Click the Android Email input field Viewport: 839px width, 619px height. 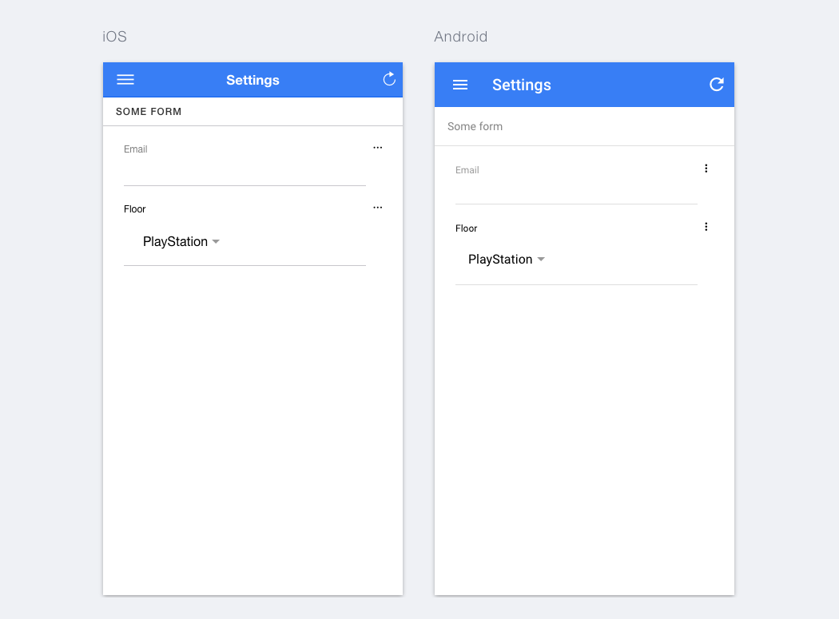[576, 191]
